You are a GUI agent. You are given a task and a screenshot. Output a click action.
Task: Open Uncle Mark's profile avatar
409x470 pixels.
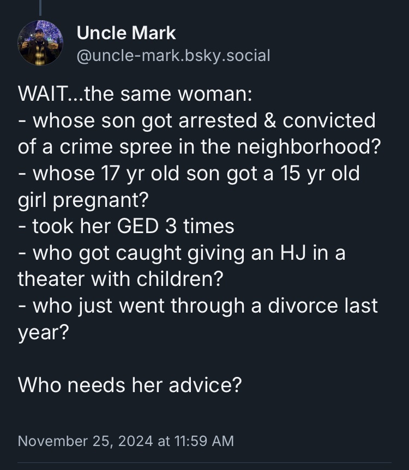click(x=40, y=43)
